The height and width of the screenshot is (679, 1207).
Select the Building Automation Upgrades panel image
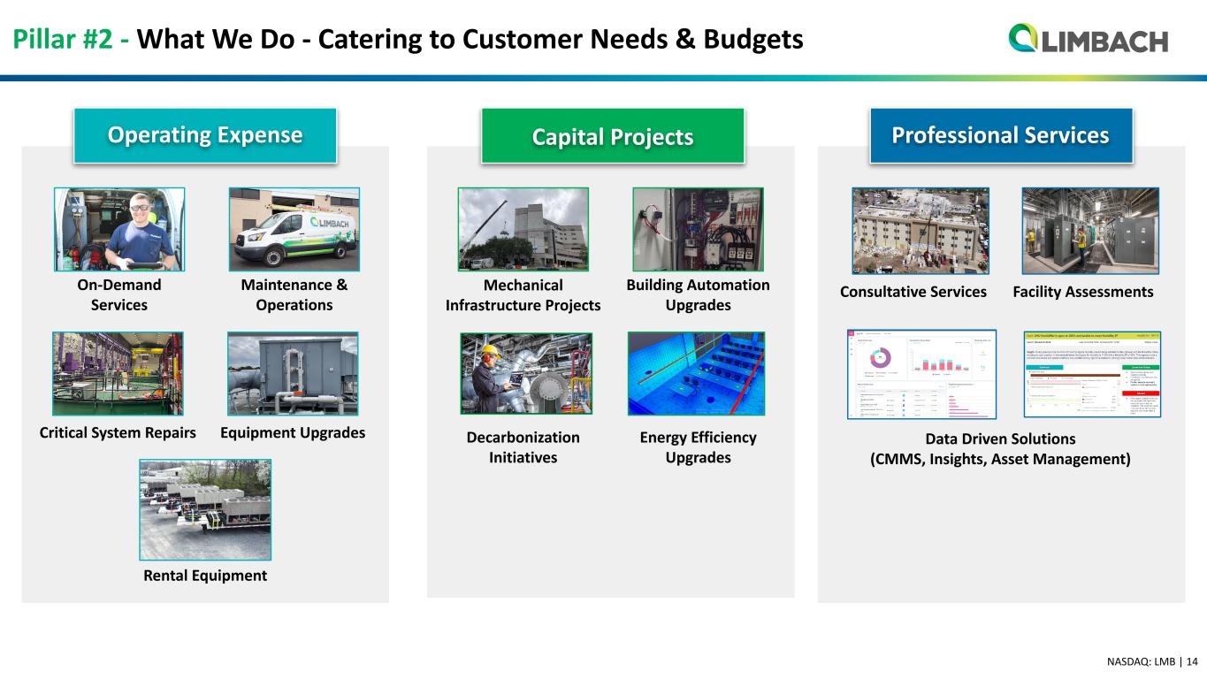[x=698, y=229]
